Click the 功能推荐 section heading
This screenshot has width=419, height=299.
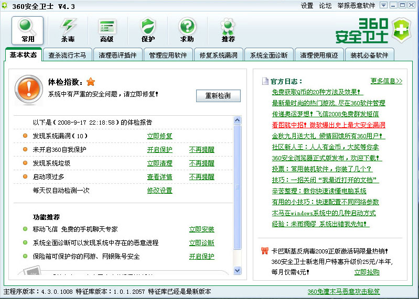pyautogui.click(x=47, y=217)
